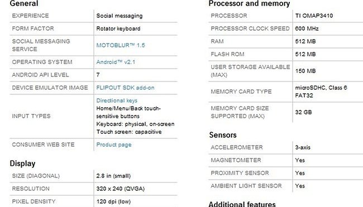The width and height of the screenshot is (363, 207).
Task: Click the 120 dpi (low) pixel density value
Action: (113, 201)
